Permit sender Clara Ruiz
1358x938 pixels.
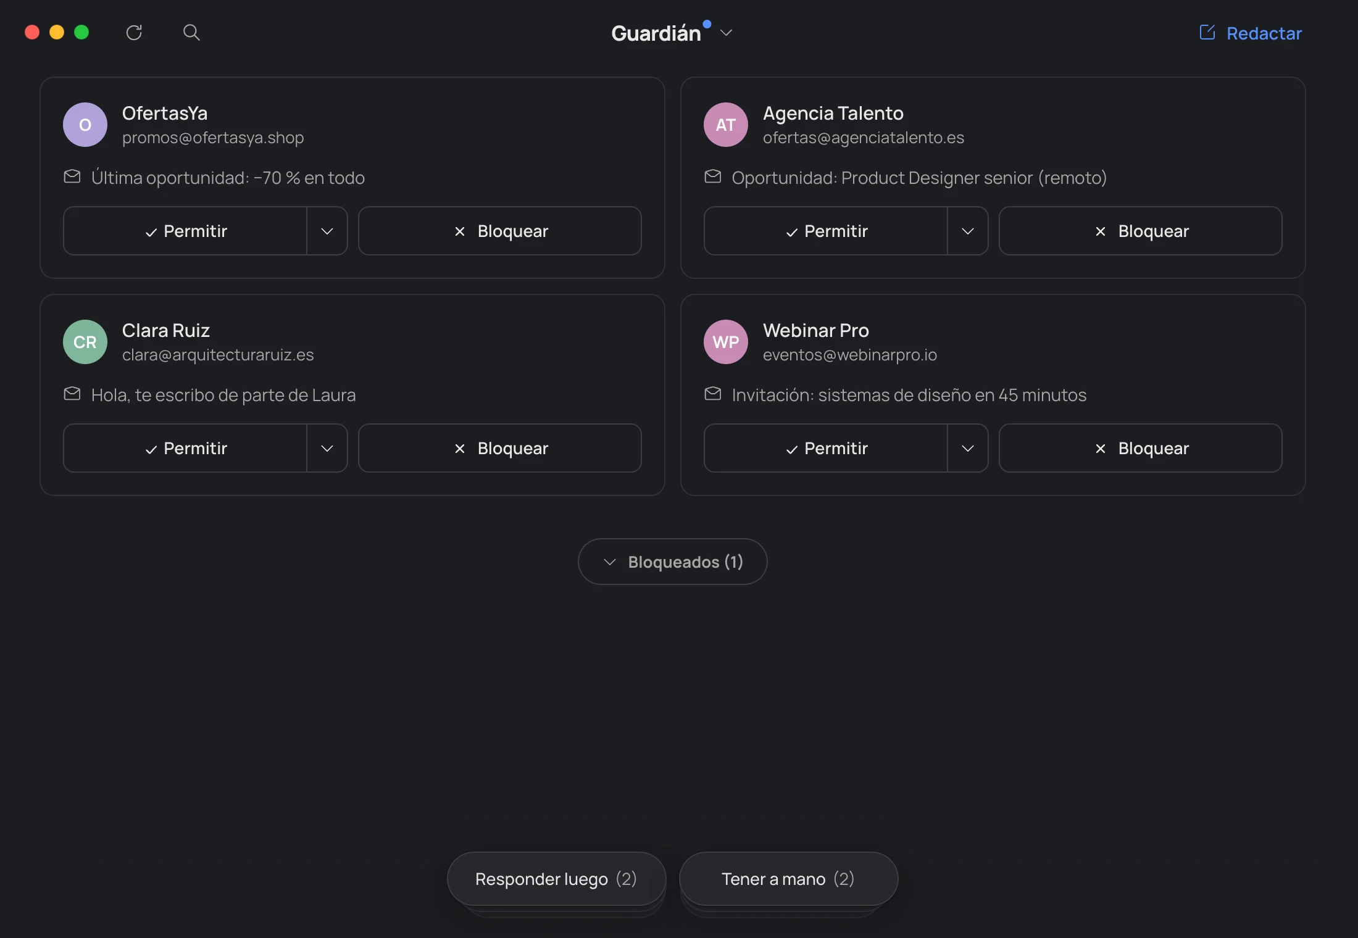point(185,448)
